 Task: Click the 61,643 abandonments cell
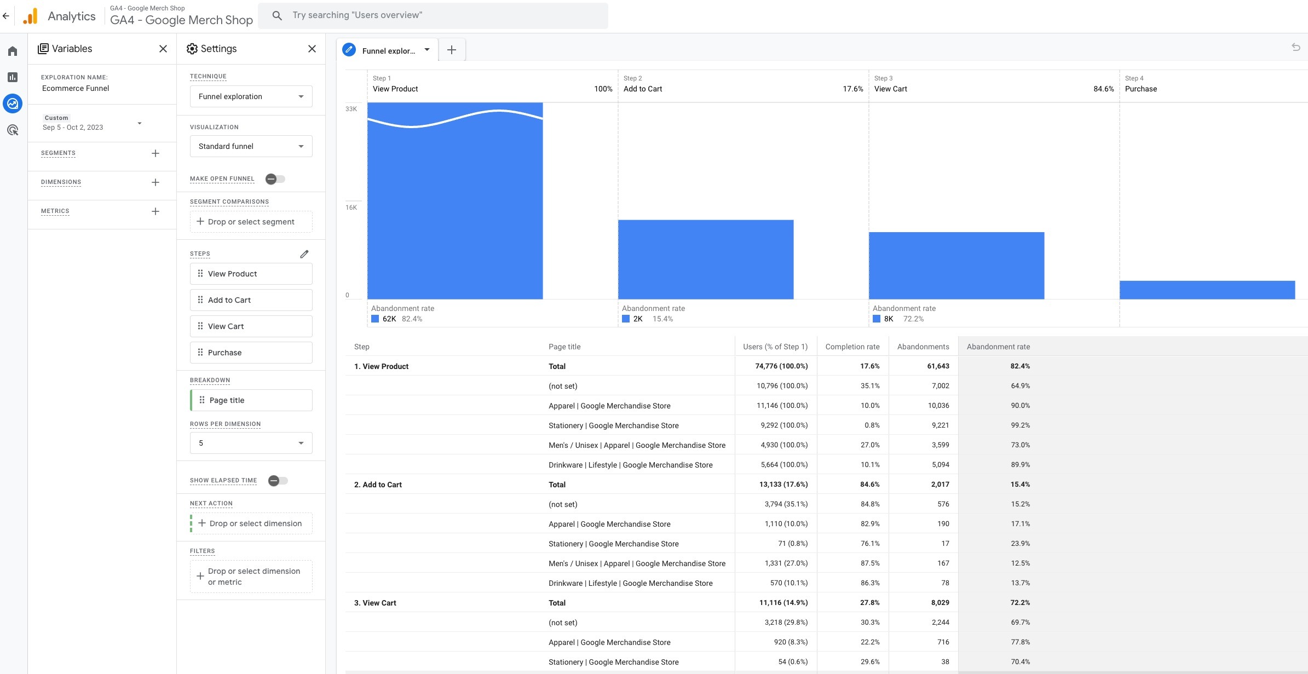[938, 366]
